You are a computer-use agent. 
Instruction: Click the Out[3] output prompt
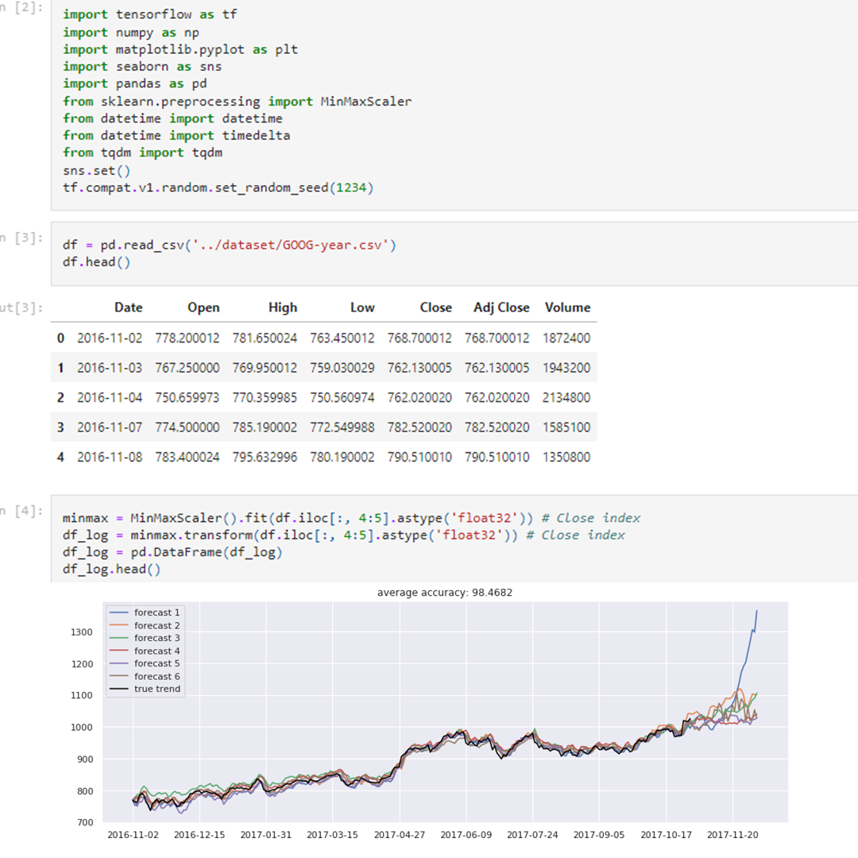[x=21, y=307]
